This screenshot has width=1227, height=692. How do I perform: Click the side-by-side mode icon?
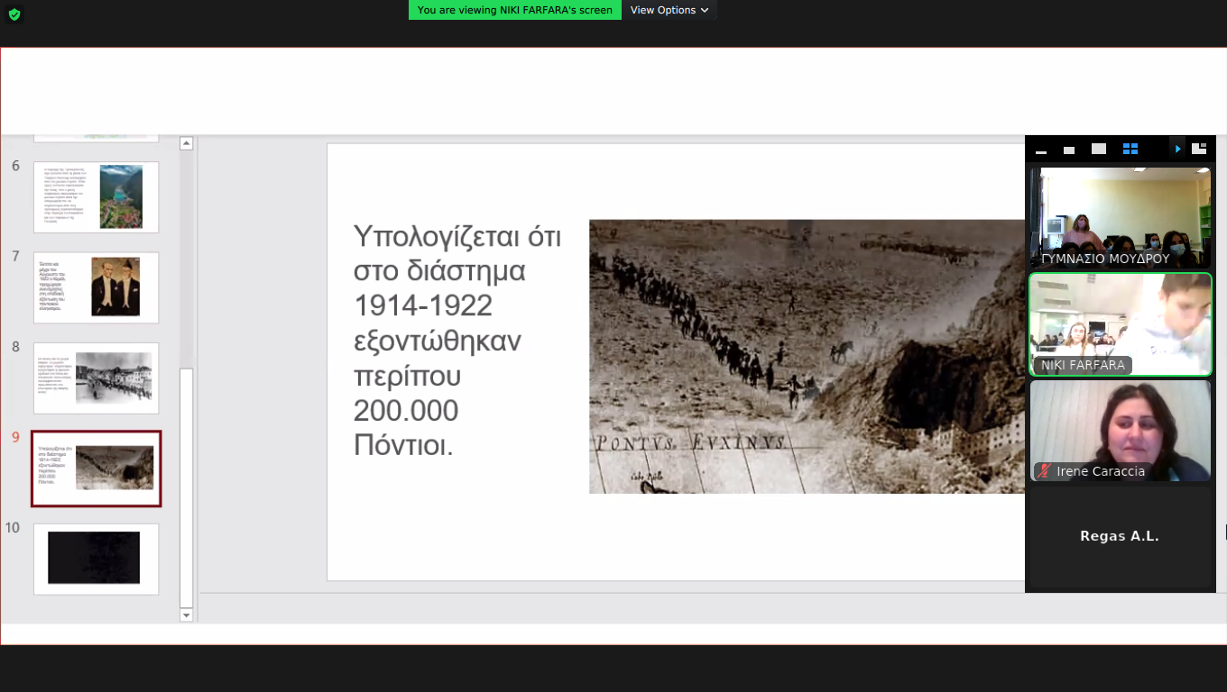click(x=1199, y=150)
